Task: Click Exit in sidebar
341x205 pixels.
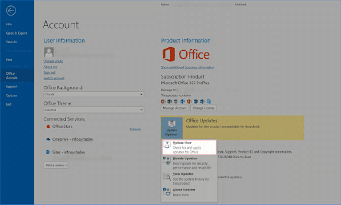Action: point(8,104)
